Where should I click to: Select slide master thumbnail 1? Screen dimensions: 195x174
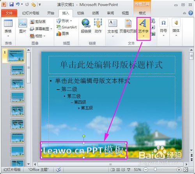pos(16,56)
